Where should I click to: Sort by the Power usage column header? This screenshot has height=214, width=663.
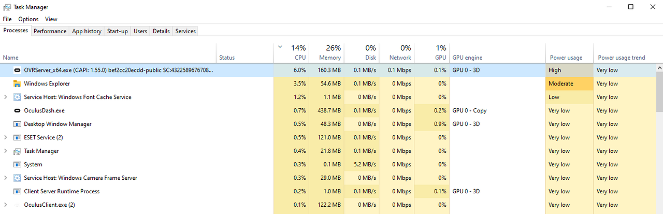(x=569, y=52)
